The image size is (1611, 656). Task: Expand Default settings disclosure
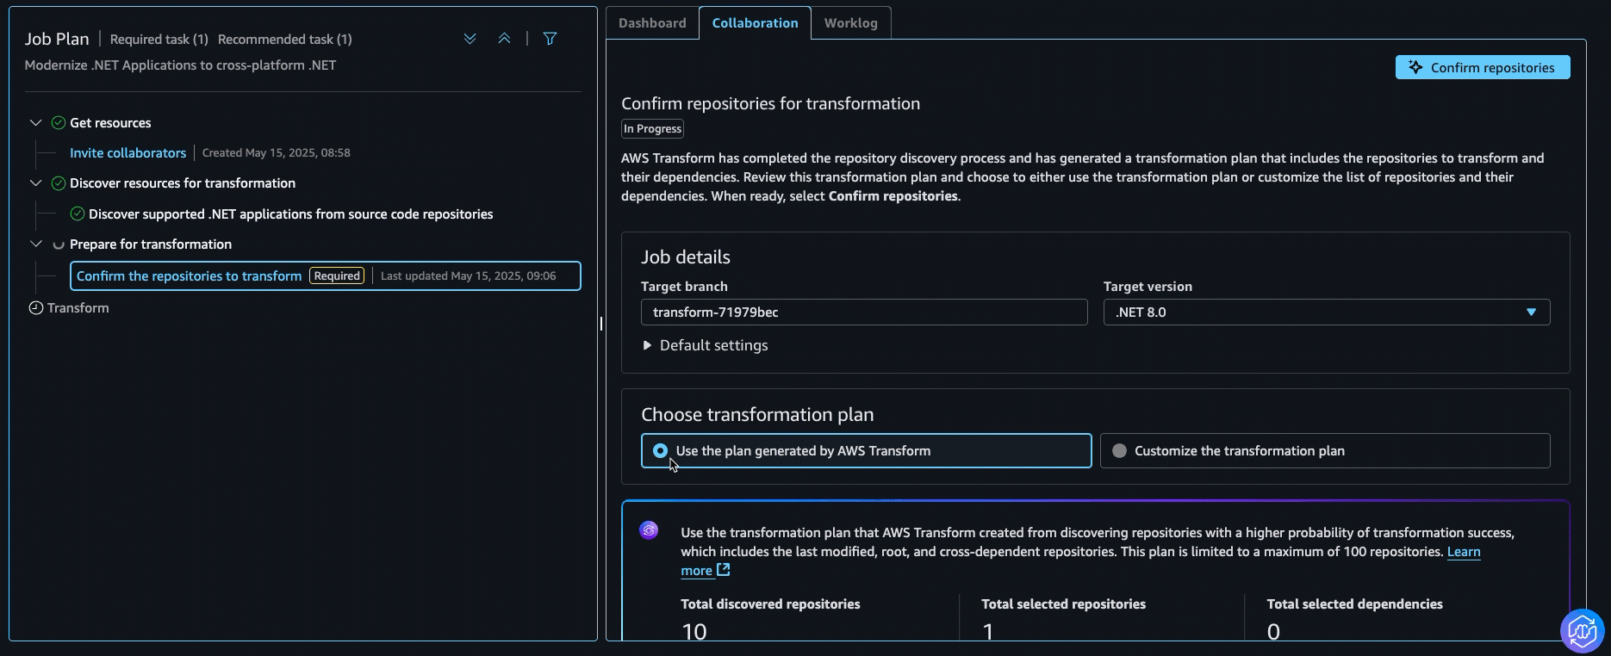(705, 345)
